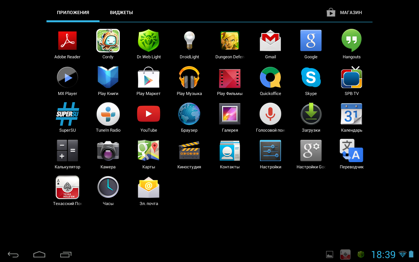Viewport: 419px width, 262px height.
Task: Launch the Google search app
Action: 311,41
